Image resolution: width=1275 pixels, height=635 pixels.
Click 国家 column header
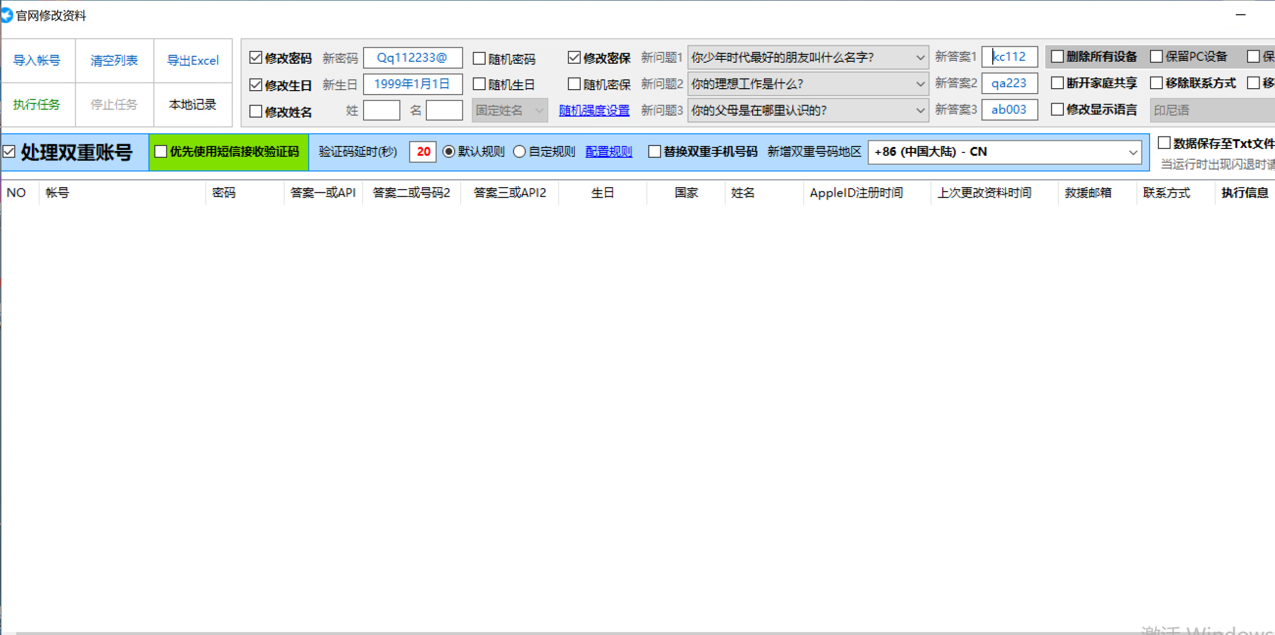coord(686,193)
